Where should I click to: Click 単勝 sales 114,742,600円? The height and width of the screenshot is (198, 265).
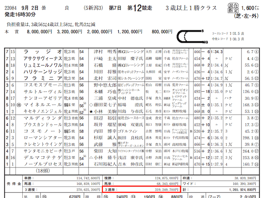[x=88, y=178]
